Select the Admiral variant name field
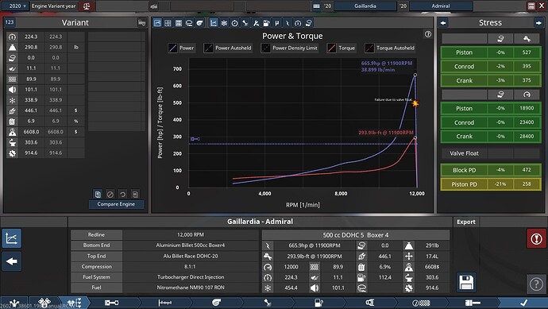The height and width of the screenshot is (309, 548). (440, 6)
